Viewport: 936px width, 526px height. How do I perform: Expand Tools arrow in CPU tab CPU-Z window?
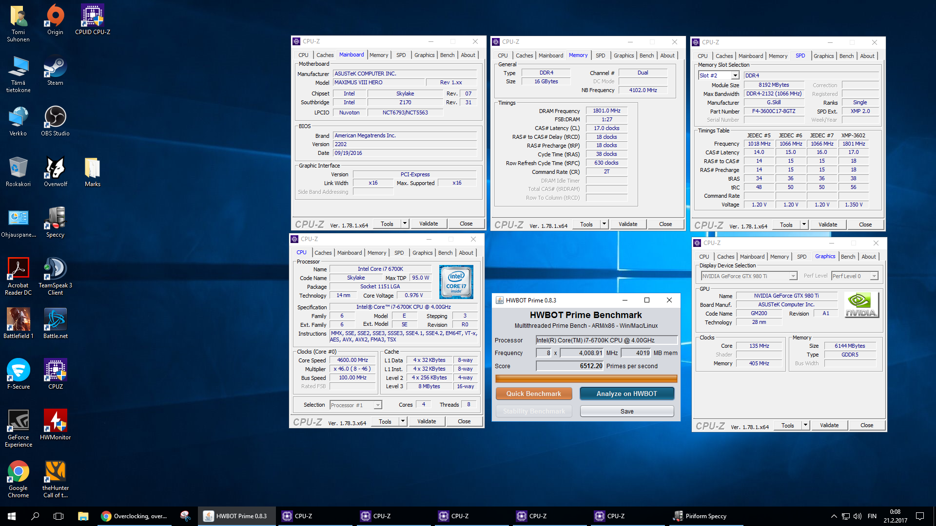point(403,421)
